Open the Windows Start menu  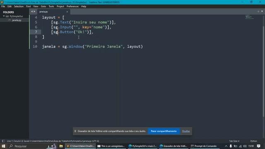(3, 146)
